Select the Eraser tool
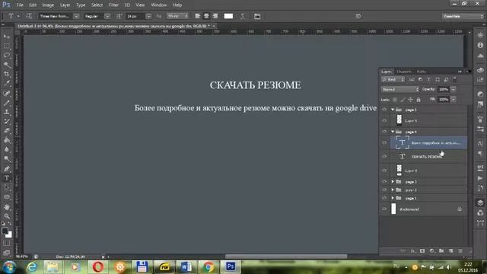The height and width of the screenshot is (274, 487). [x=7, y=130]
